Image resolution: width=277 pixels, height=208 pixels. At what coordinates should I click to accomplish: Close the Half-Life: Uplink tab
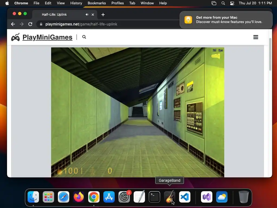93,15
